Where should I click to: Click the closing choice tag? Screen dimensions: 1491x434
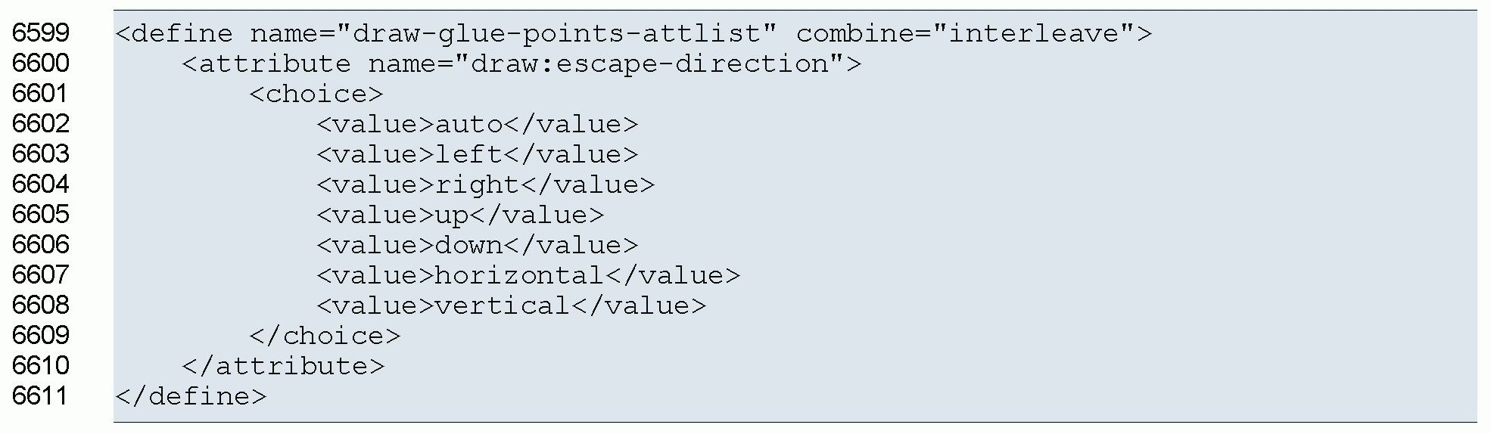point(325,336)
